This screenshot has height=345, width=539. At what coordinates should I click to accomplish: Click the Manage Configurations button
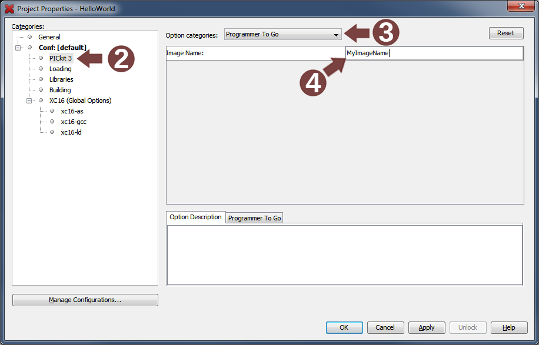tap(85, 300)
